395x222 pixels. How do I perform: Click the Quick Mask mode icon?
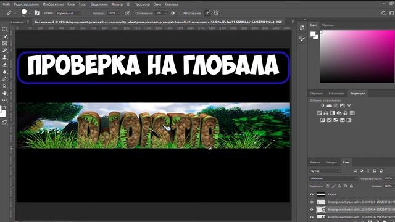4,123
